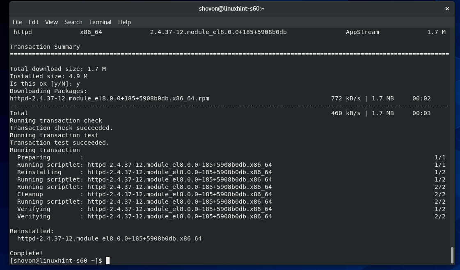
Task: Click the terminal scrollbar thumb
Action: 452,255
